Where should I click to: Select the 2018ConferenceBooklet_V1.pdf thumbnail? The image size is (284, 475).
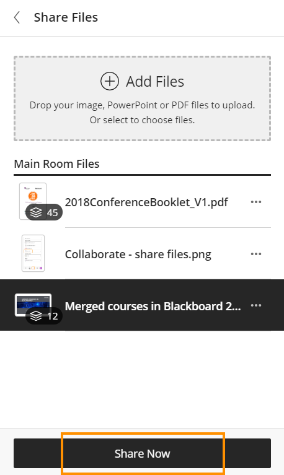(33, 201)
